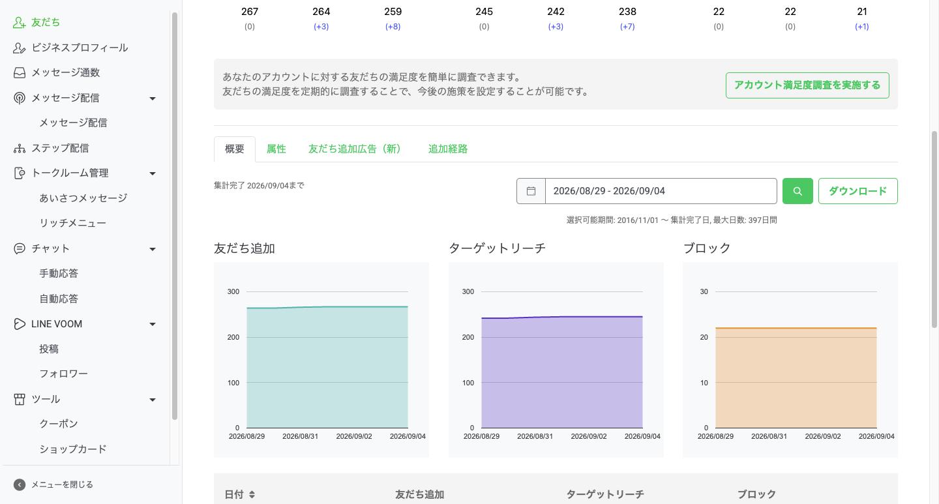Click the 友だち追加 chart heading
Image resolution: width=939 pixels, height=504 pixels.
(245, 248)
